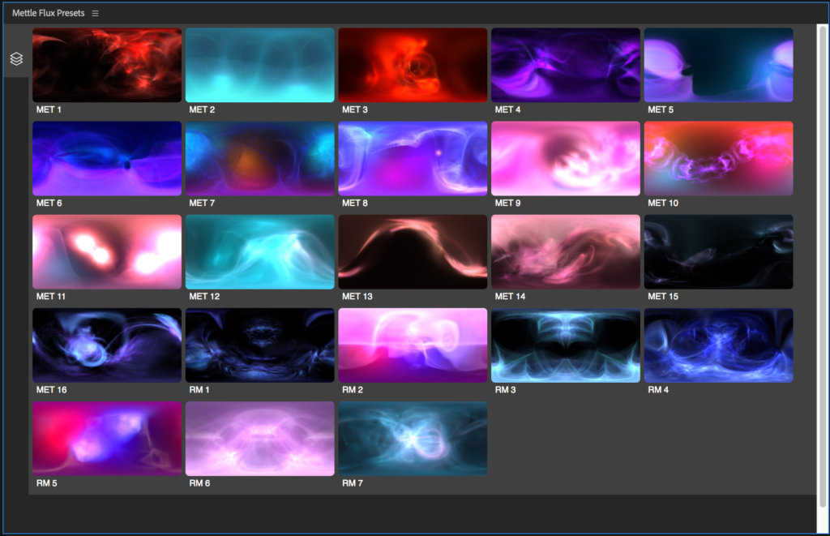Select the RM 7 teal preset
Image resolution: width=830 pixels, height=536 pixels.
tap(413, 438)
